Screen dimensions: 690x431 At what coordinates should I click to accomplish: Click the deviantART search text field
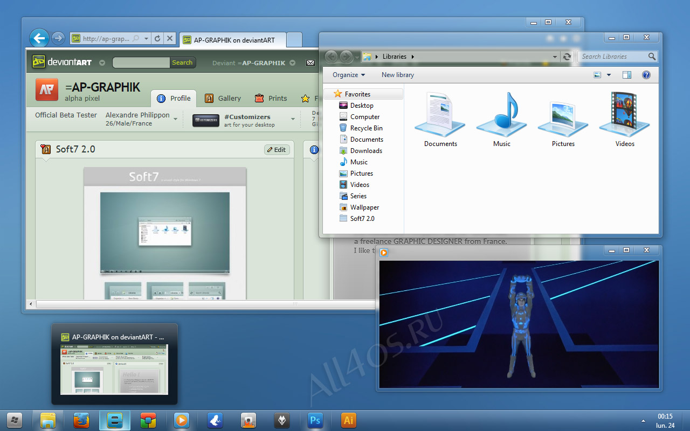[141, 62]
